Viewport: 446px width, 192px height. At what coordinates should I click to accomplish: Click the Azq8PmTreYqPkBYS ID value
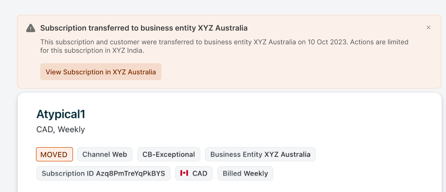pyautogui.click(x=130, y=174)
